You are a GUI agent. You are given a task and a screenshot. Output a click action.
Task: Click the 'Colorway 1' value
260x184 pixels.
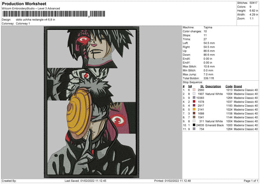[23, 23]
